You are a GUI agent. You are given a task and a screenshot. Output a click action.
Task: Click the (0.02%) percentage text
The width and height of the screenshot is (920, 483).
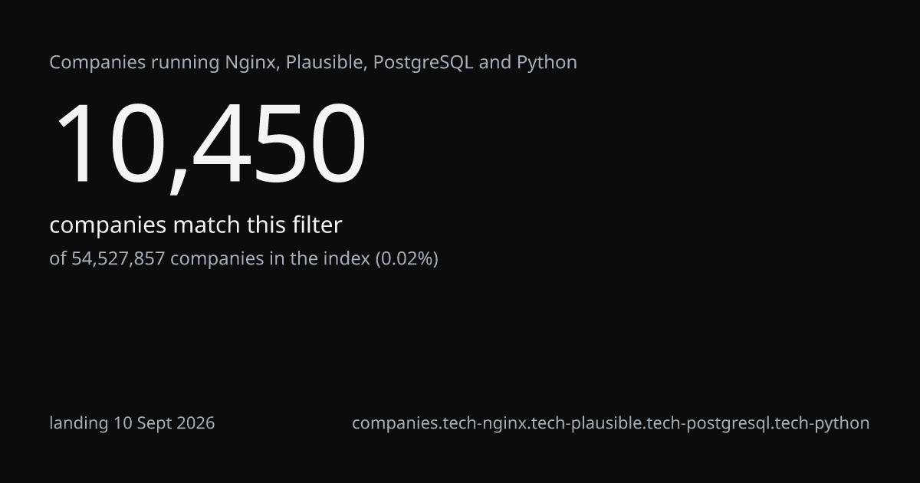pos(406,258)
